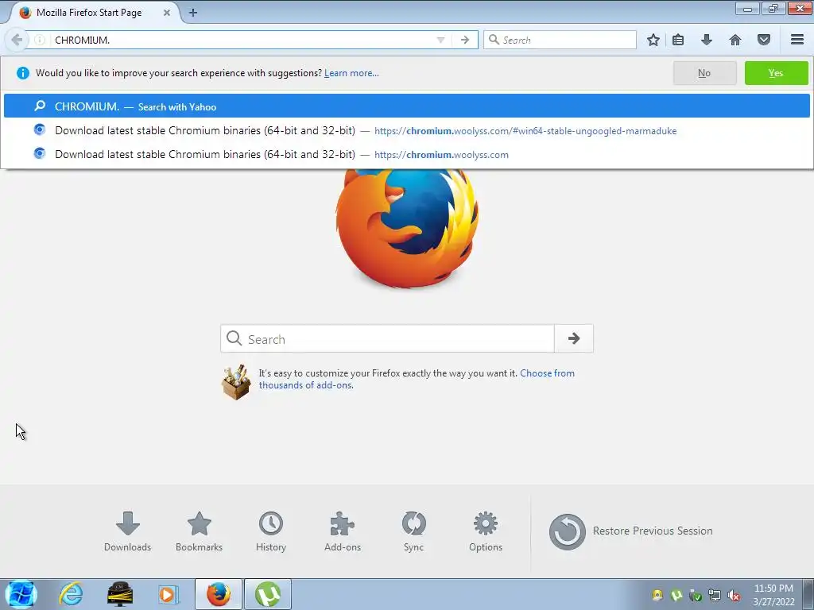Screen dimensions: 814x610
Task: Open Add-ons from start page shortcuts
Action: pyautogui.click(x=342, y=531)
